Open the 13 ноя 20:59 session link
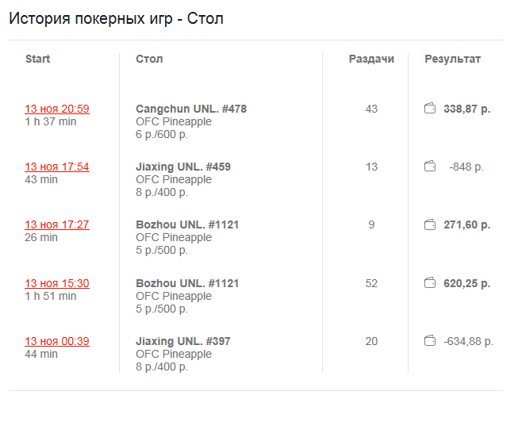Image resolution: width=518 pixels, height=422 pixels. pos(57,109)
